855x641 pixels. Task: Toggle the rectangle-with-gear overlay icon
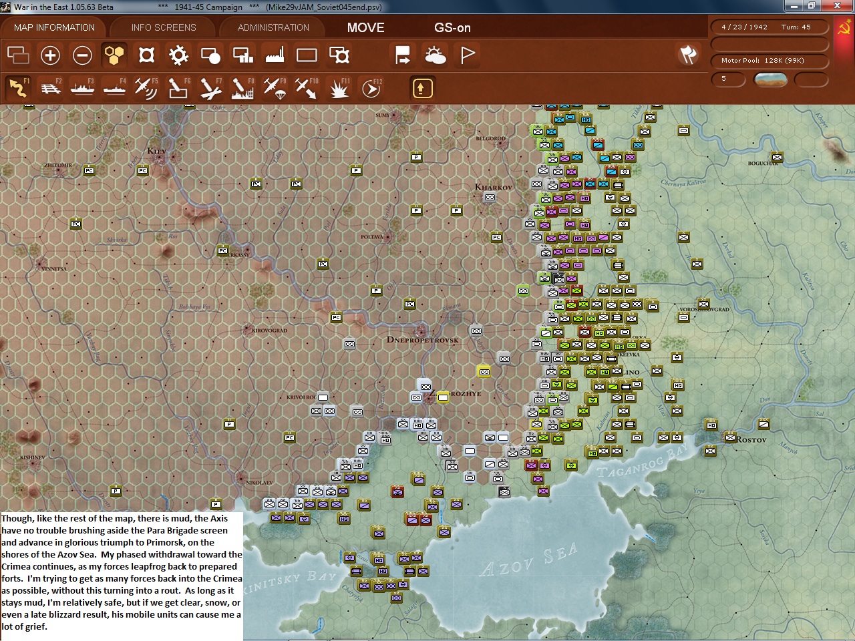[x=339, y=55]
